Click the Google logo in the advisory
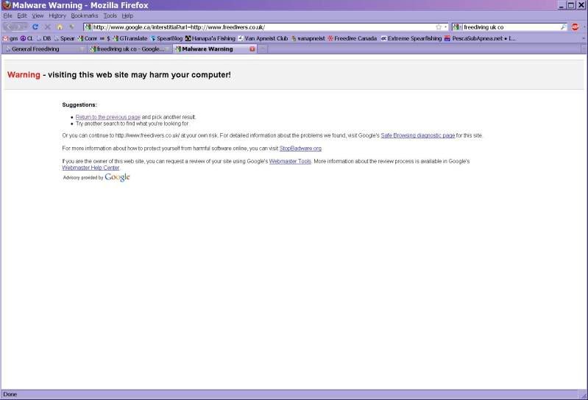 click(x=117, y=177)
